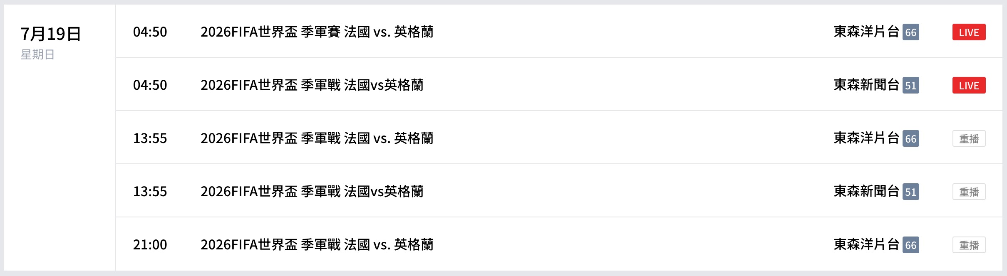
Task: Click the 重播 tag on 13:55 東森新聞台 row
Action: (969, 192)
